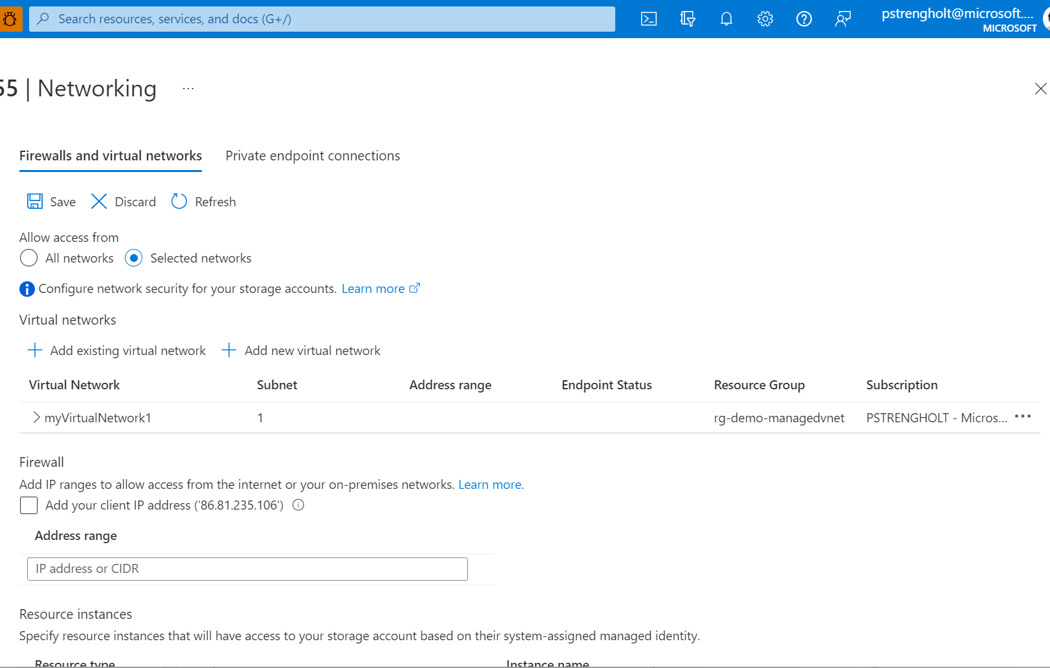Click the blue info icon before Configure network security
The width and height of the screenshot is (1050, 668).
27,289
